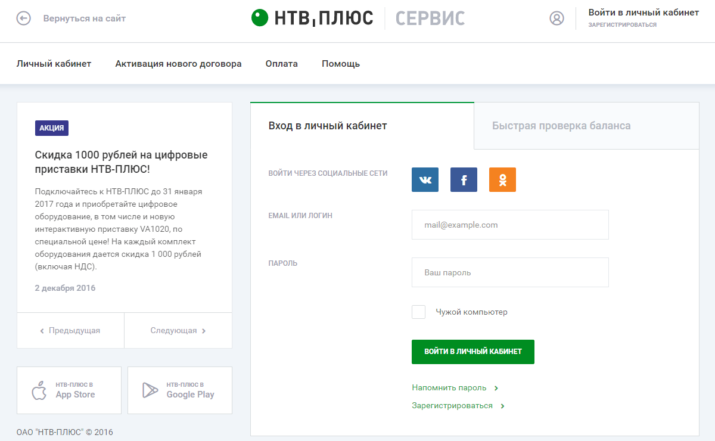Viewport: 715px width, 441px height.
Task: Click the green НТВ-ПЛЮС logo
Action: [x=312, y=18]
